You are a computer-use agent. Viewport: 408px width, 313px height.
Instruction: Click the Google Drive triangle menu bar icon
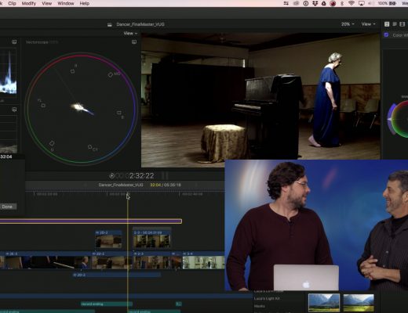click(x=324, y=3)
